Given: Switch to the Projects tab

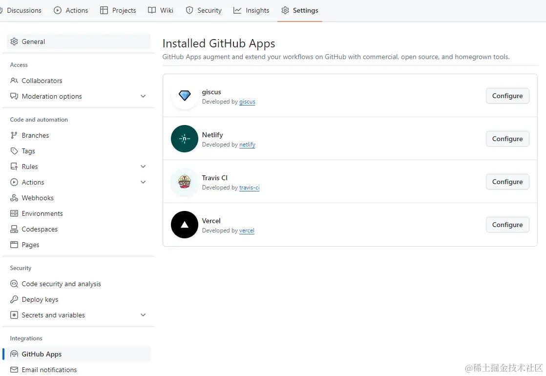Looking at the screenshot, I should click(118, 10).
